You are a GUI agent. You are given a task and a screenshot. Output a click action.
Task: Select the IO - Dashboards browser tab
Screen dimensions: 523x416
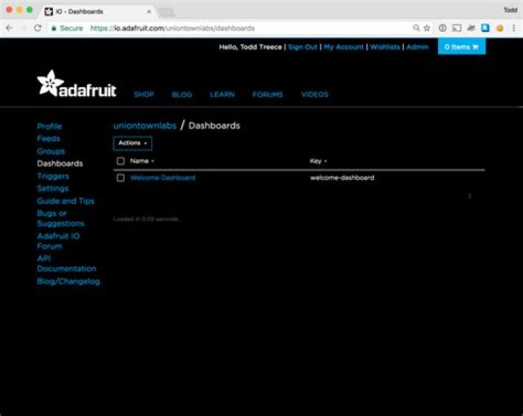click(94, 11)
